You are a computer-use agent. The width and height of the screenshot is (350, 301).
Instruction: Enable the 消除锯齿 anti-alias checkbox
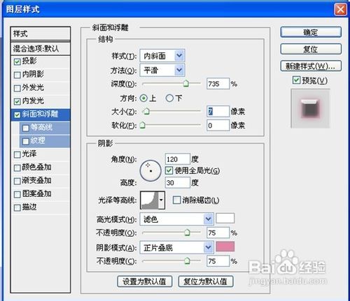tap(176, 200)
